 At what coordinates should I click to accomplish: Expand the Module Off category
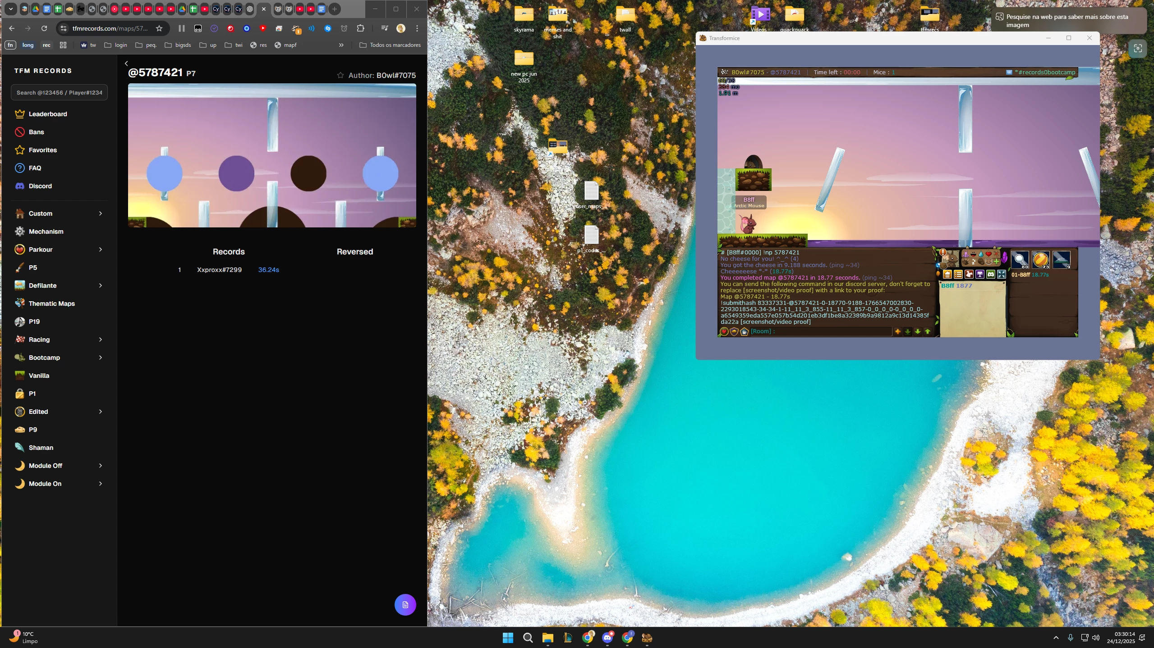coord(59,466)
